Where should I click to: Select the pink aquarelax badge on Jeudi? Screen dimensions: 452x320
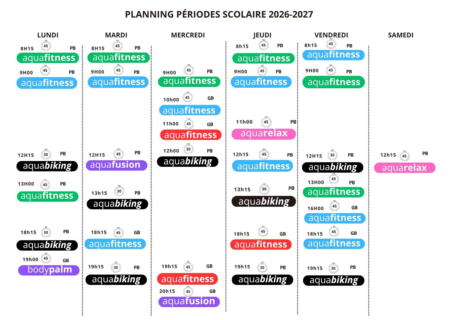[264, 134]
